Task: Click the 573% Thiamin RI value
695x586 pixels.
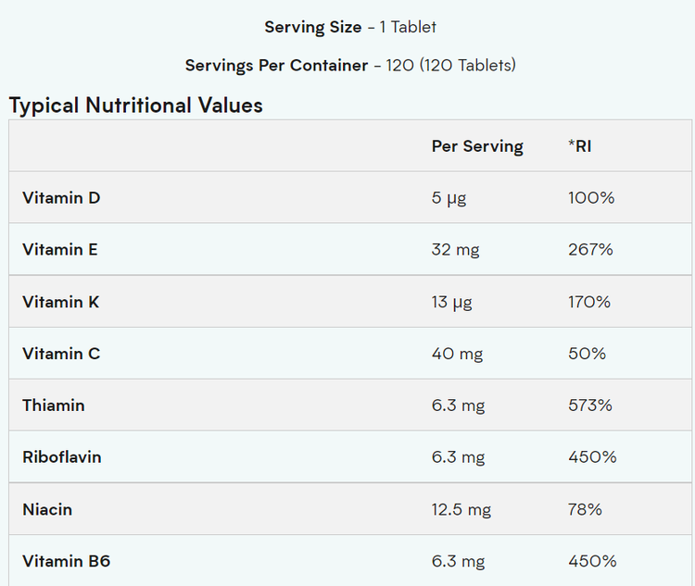Action: coord(591,405)
